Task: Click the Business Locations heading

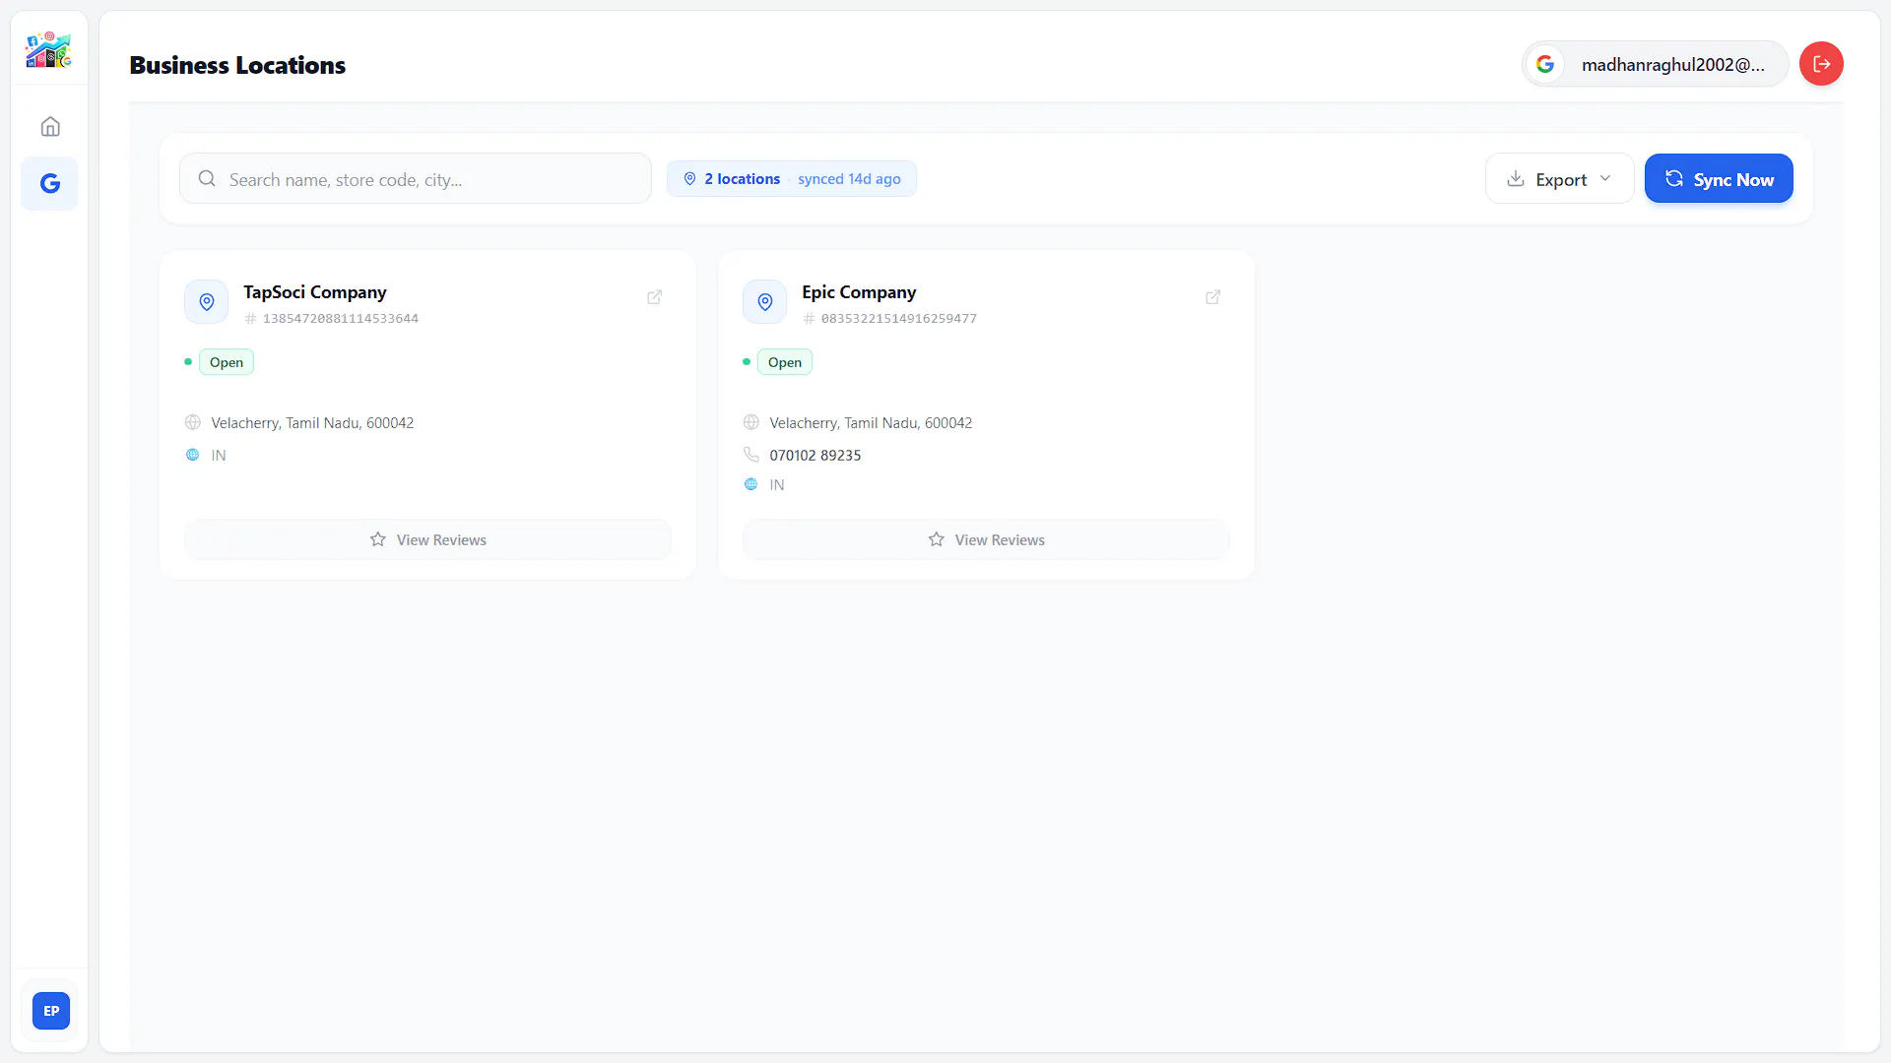Action: [x=237, y=65]
